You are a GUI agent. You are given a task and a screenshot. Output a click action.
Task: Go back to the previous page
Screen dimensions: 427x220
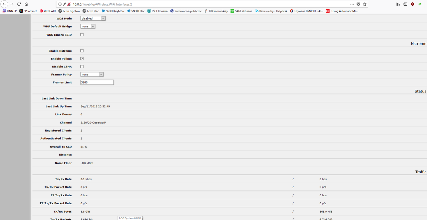click(4, 4)
